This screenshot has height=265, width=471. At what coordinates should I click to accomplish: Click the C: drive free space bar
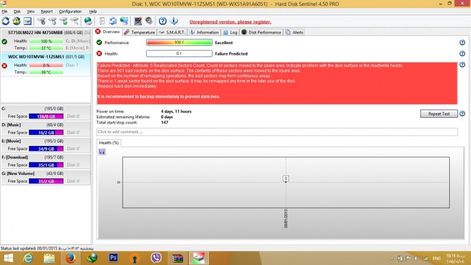46,116
